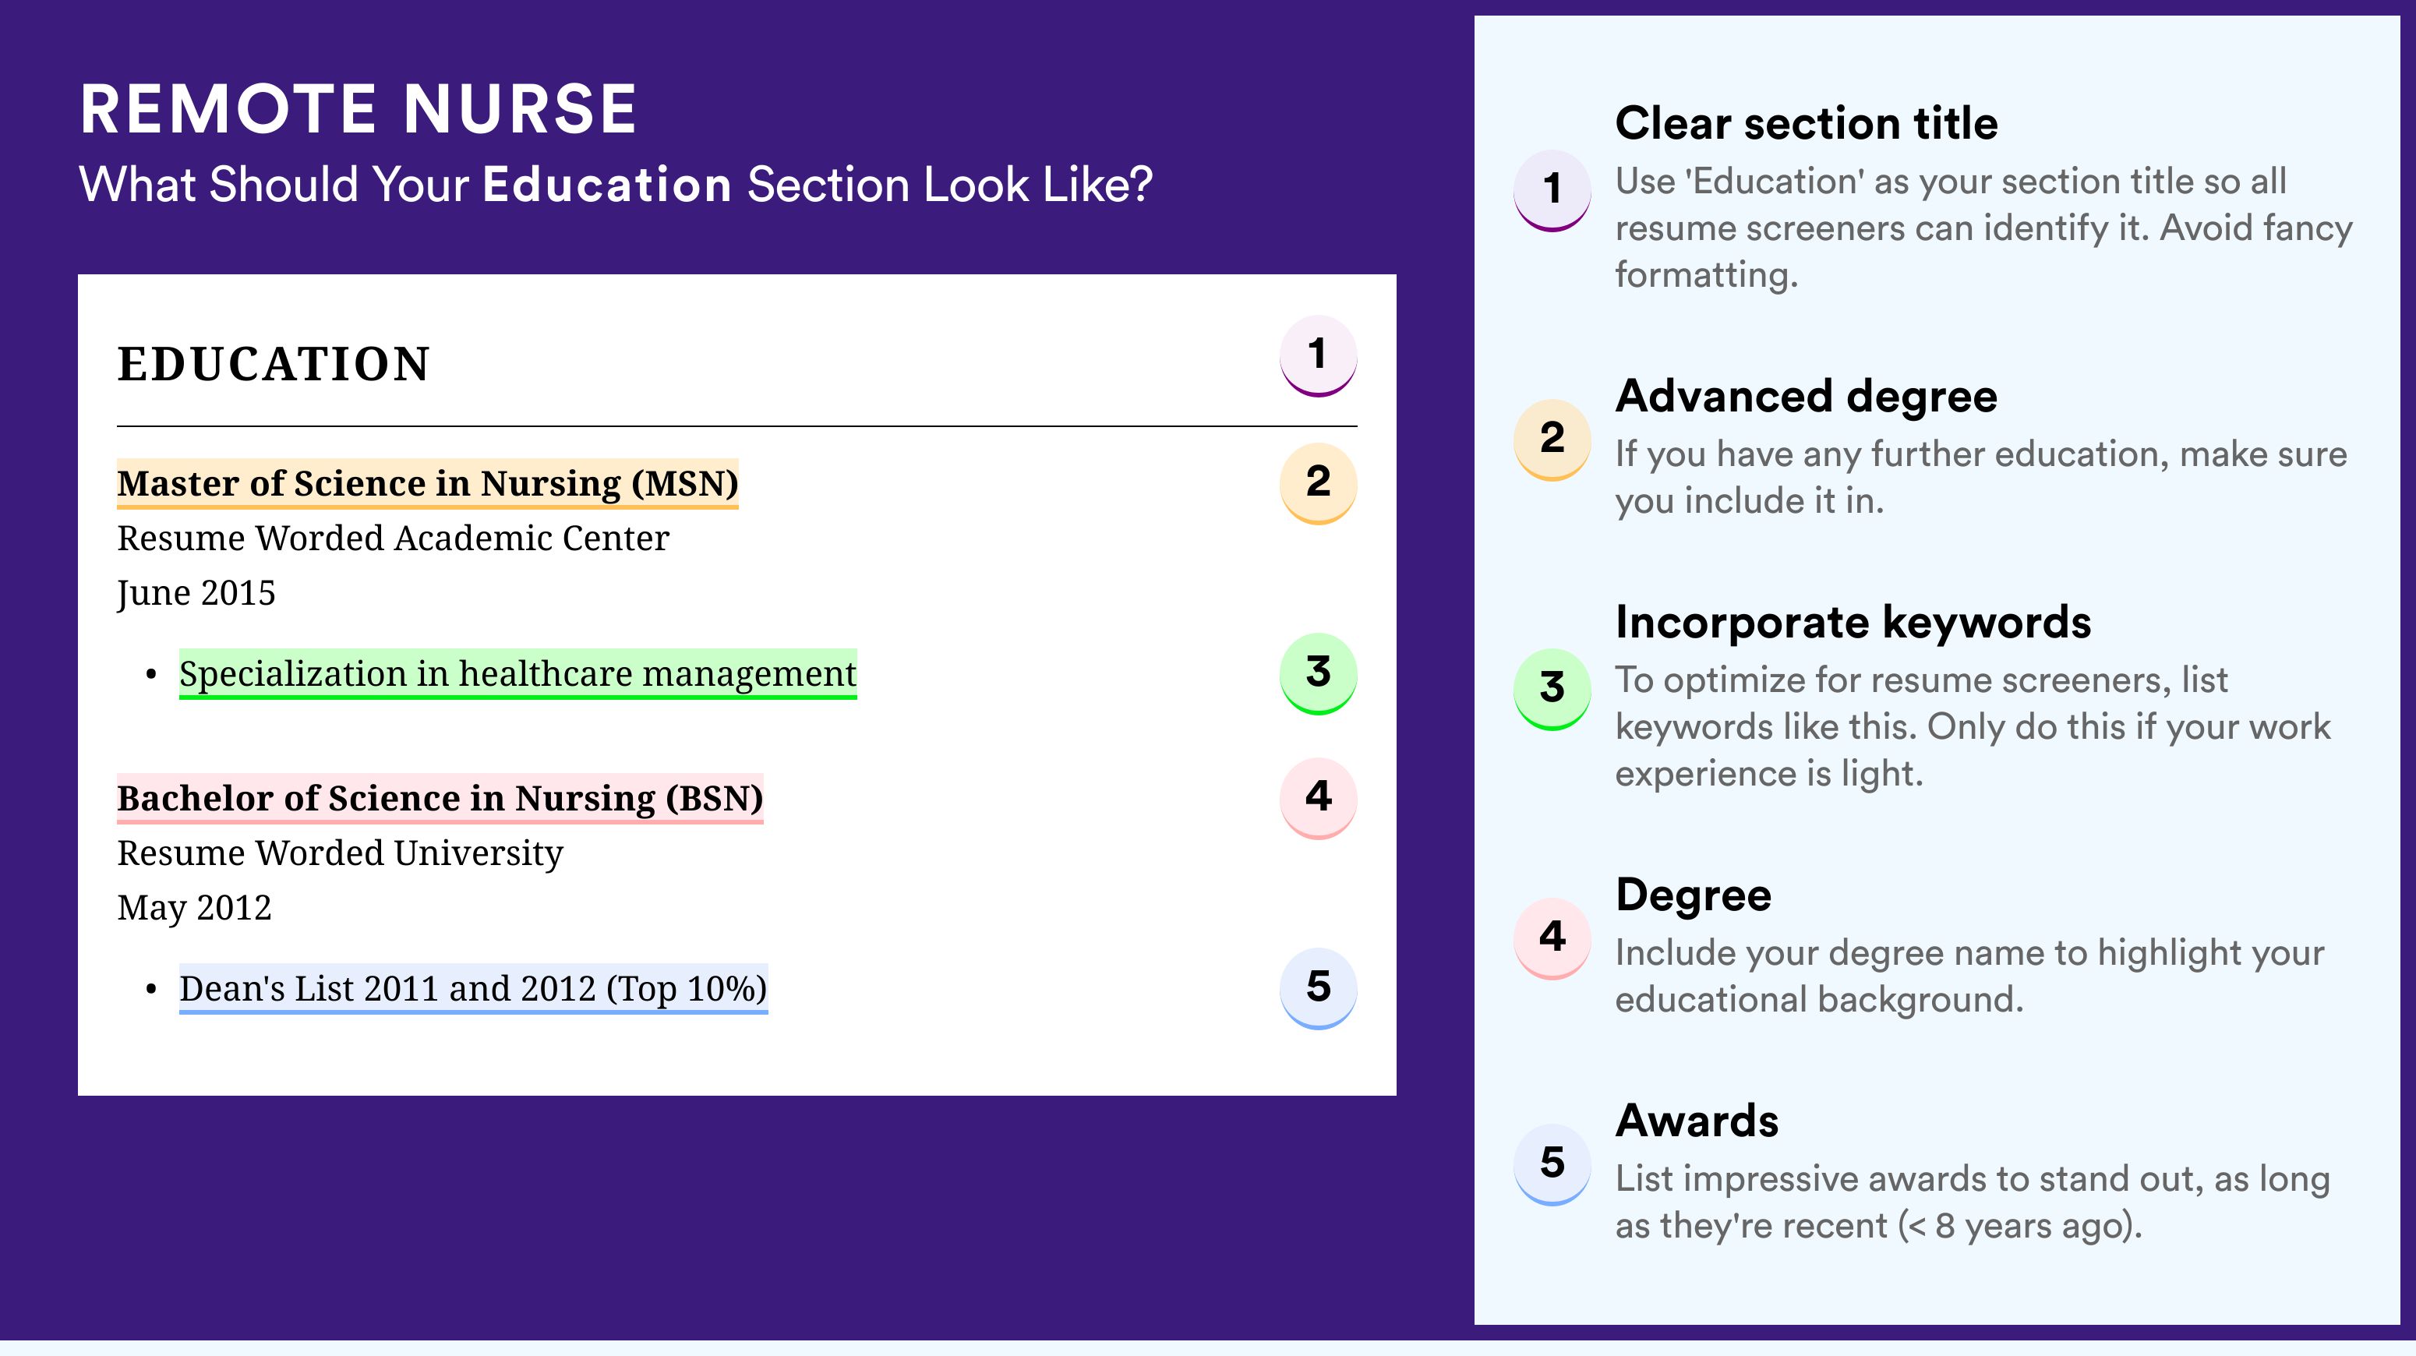This screenshot has width=2416, height=1356.
Task: Click the Dean's List 2011 and 2012 line
Action: [474, 990]
